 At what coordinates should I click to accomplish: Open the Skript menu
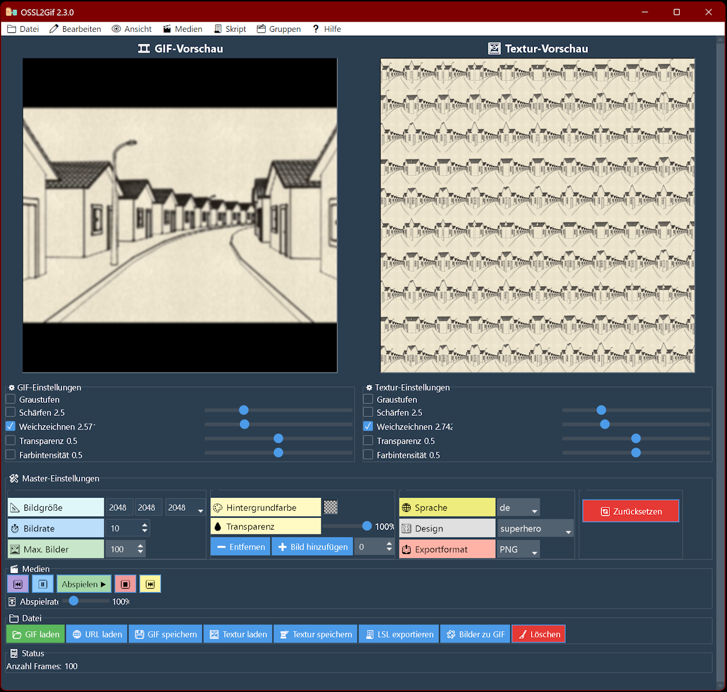tap(230, 29)
